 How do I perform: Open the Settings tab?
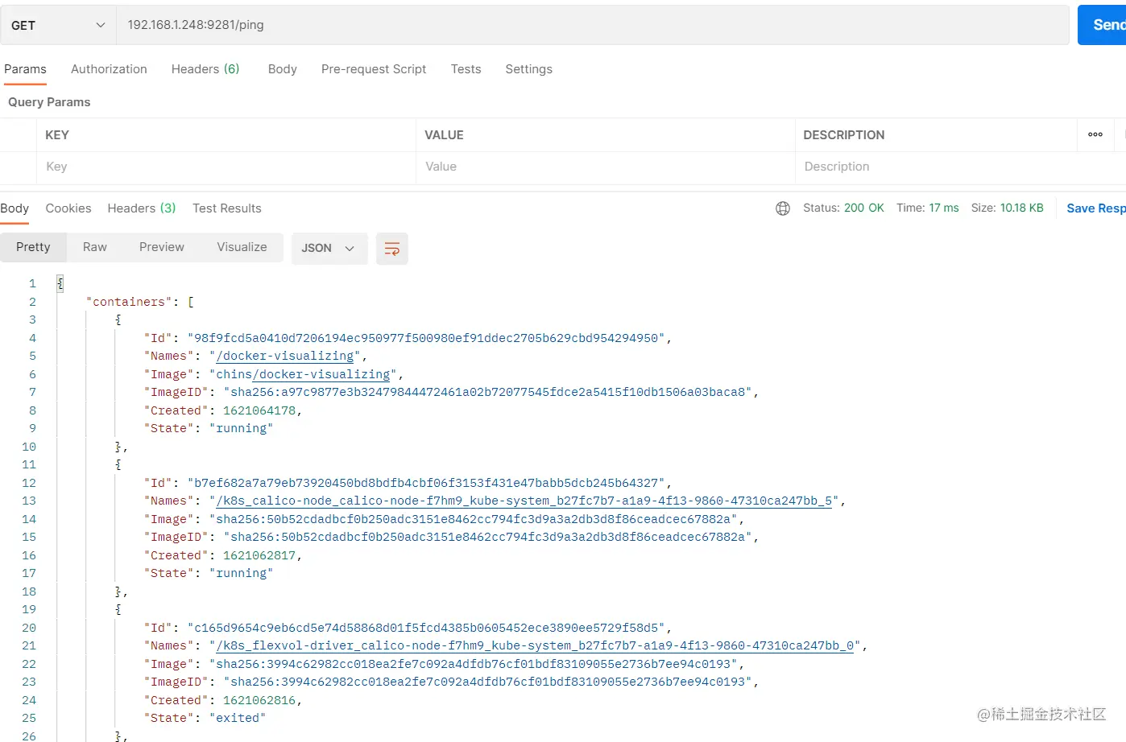point(528,69)
